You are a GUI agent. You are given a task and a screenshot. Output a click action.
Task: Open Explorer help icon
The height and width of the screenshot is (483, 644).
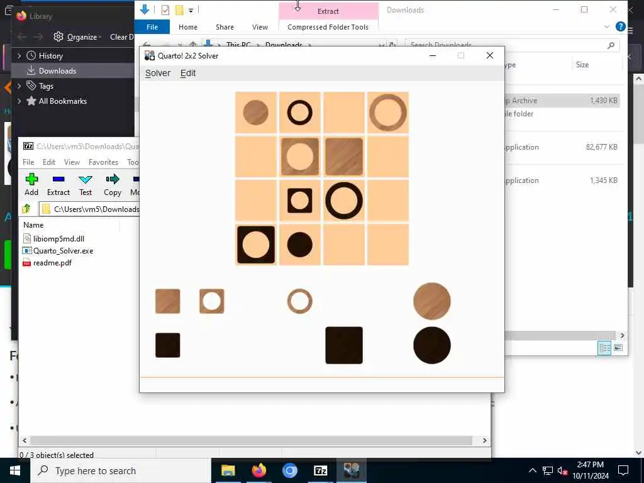(621, 26)
